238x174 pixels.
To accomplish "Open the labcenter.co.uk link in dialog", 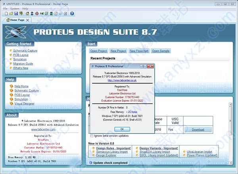I will coord(122,80).
